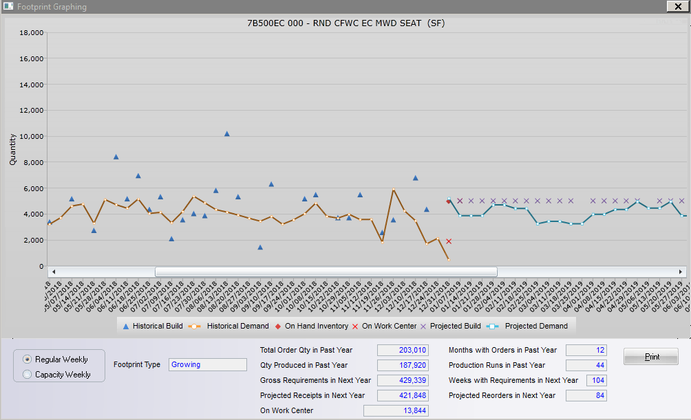Click the Historical Build legend triangle icon
This screenshot has width=691, height=420.
pos(125,327)
